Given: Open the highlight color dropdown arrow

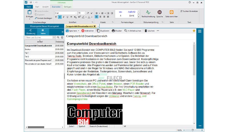Looking at the screenshot, I should (86, 17).
